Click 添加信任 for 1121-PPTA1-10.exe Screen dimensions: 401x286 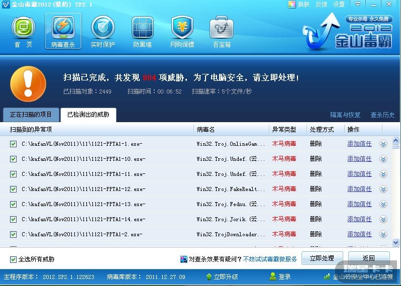pos(359,159)
